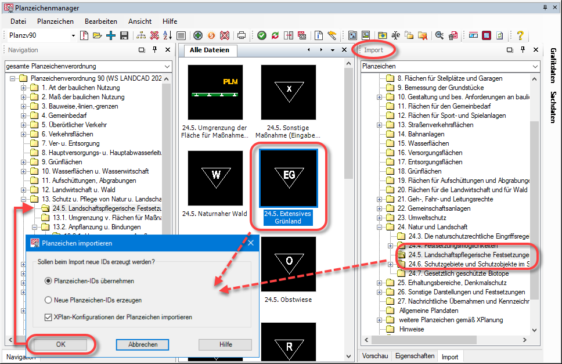Click OK in import dialog
Image resolution: width=562 pixels, height=364 pixels.
[60, 344]
